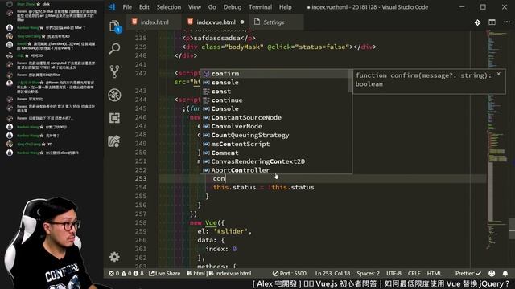Open notifications bell in status bar
Viewport: 515px width, 289px height.
[x=505, y=273]
